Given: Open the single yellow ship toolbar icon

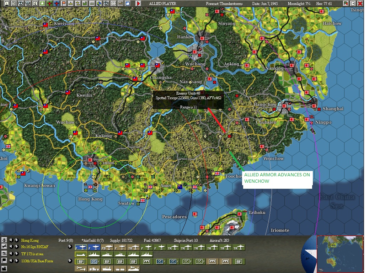Looking at the screenshot, I should coord(71,4).
